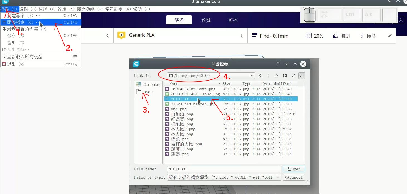
Task: Switch file dialog to icon view
Action: [293, 76]
